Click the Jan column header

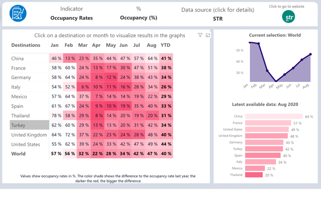tap(55, 45)
